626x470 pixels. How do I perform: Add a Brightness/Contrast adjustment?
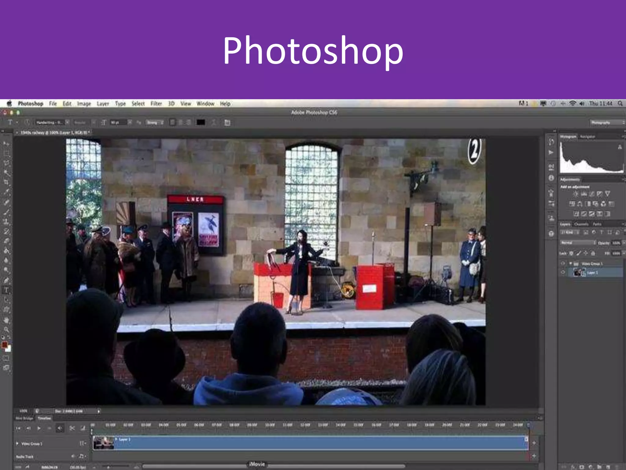(x=575, y=194)
